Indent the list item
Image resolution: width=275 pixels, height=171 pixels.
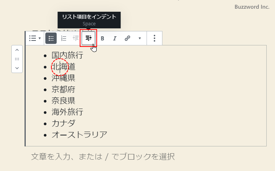tap(88, 38)
